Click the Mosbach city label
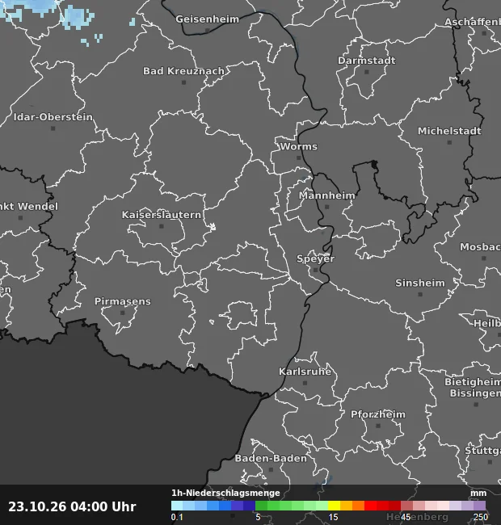 (x=480, y=247)
